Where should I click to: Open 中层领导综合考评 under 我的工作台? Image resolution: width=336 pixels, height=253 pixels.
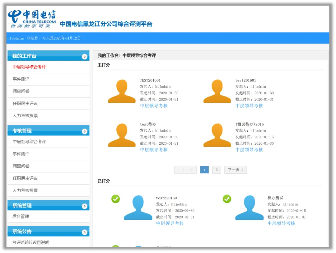(x=29, y=67)
